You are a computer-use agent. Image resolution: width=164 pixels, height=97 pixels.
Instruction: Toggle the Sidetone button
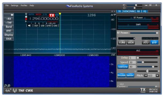[x=123, y=67]
